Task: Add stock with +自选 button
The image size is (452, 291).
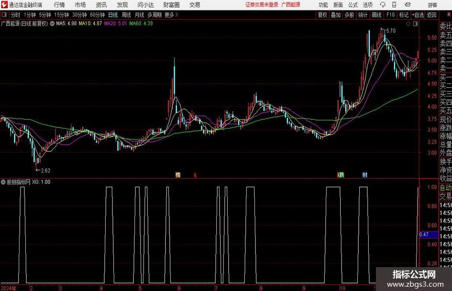Action: click(x=418, y=15)
